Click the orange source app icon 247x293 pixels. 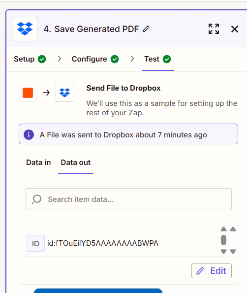tap(28, 93)
